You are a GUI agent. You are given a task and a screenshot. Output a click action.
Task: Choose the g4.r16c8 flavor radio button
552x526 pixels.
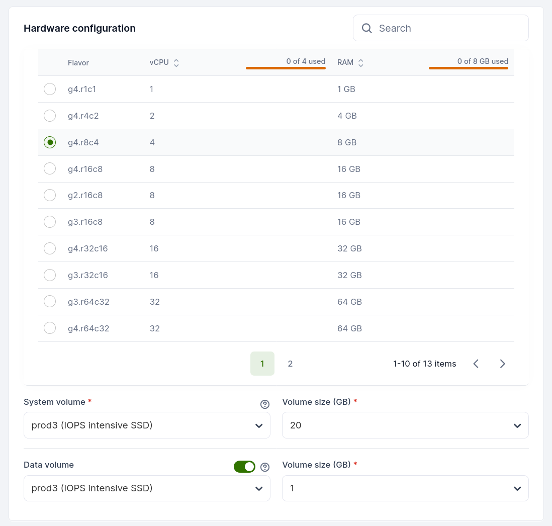[x=50, y=168]
